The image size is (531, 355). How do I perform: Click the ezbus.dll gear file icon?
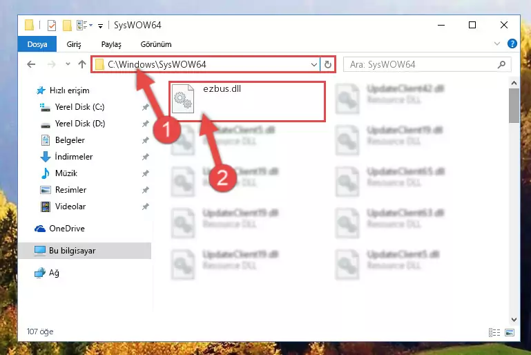point(183,99)
